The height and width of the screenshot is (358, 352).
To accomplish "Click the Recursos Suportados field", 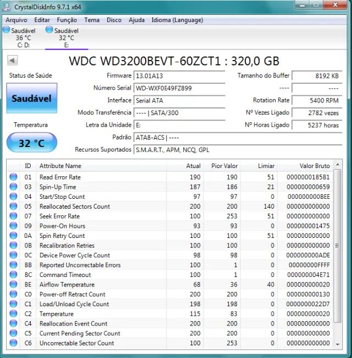I will coord(238,150).
